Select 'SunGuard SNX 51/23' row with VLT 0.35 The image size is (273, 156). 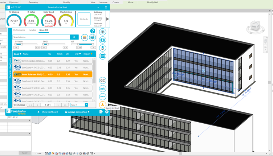(53, 67)
